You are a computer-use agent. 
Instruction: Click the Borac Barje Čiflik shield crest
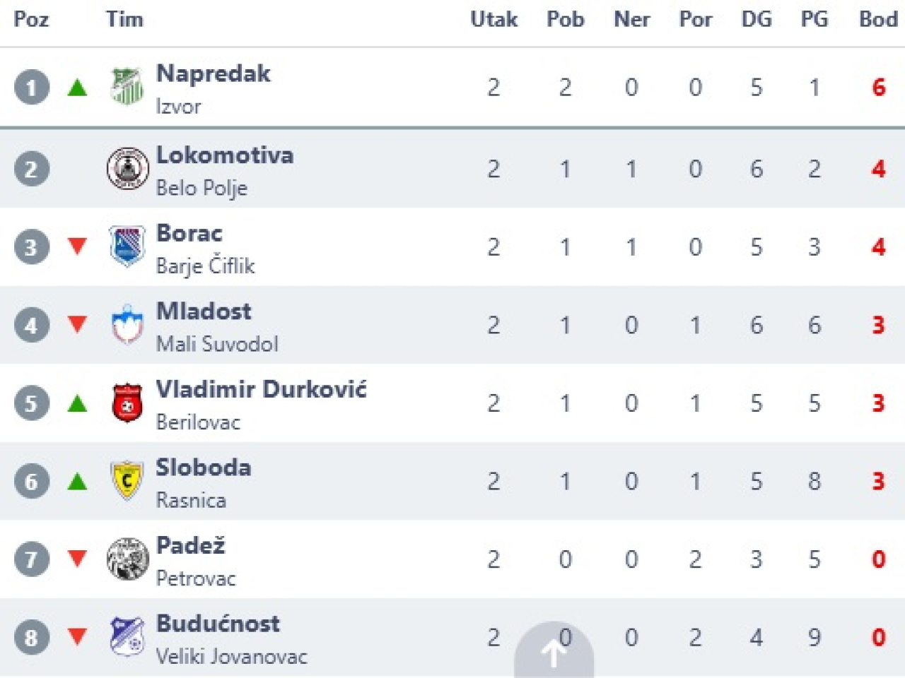[127, 246]
